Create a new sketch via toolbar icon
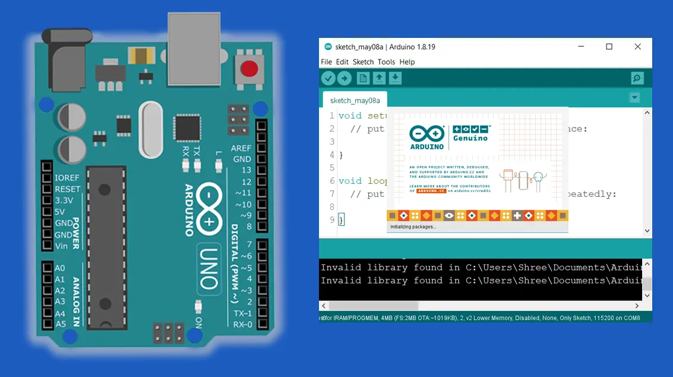Viewport: 673px width, 377px height. tap(362, 78)
